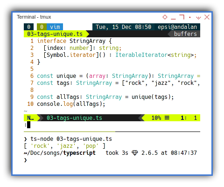This screenshot has height=187, width=224.
Task: Select the tmux window index 0
Action: tap(42, 27)
